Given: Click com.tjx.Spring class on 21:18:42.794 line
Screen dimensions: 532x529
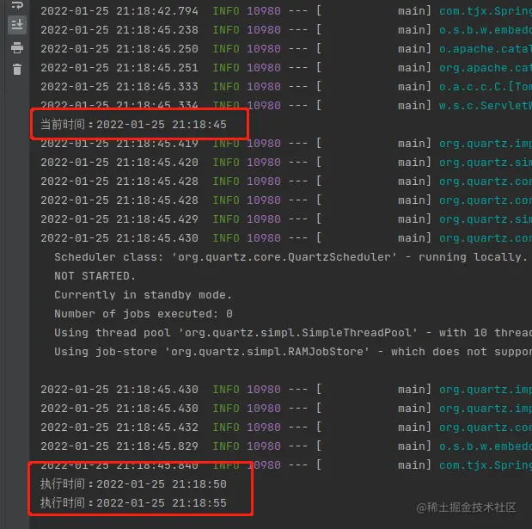Looking at the screenshot, I should tap(486, 11).
